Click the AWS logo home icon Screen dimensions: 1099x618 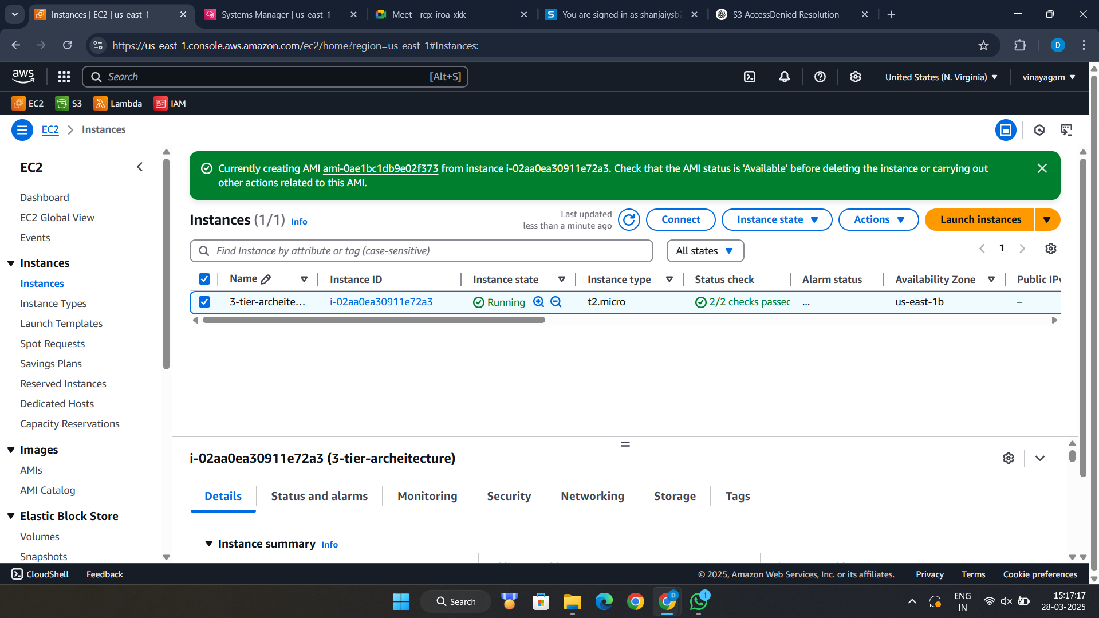[x=23, y=77]
